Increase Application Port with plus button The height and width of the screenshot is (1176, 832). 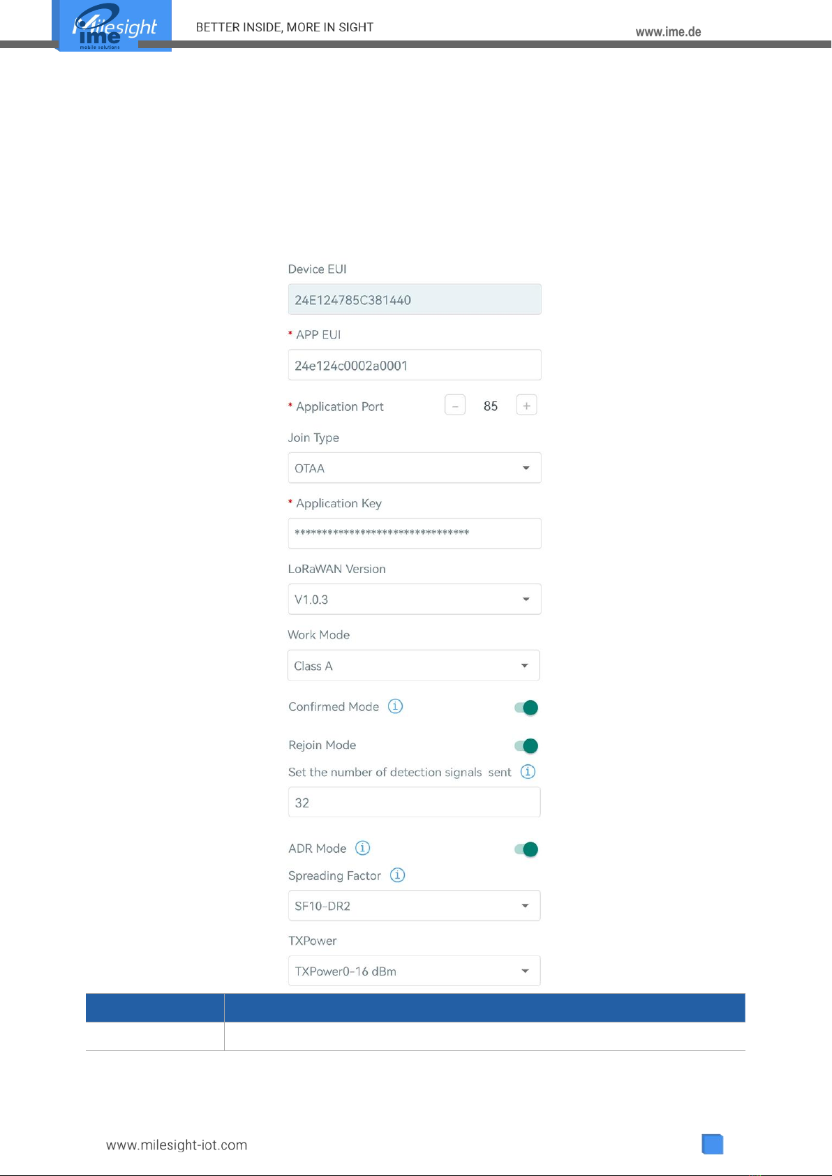pos(526,405)
